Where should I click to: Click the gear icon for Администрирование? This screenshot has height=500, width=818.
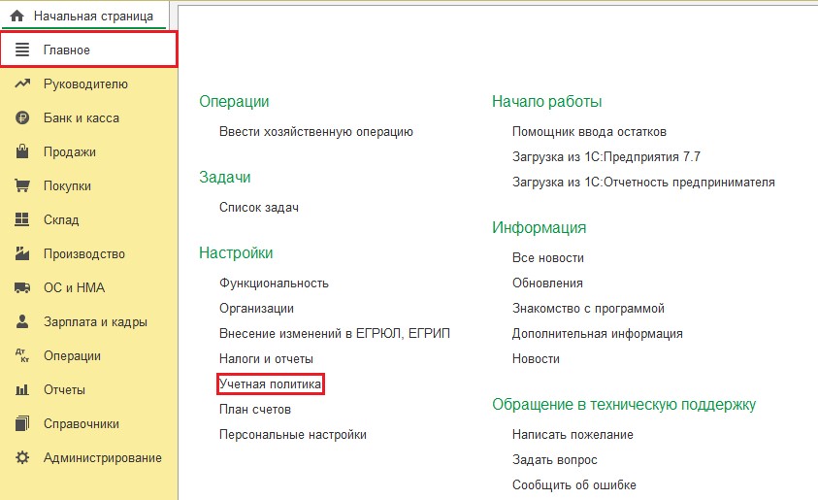[x=22, y=458]
